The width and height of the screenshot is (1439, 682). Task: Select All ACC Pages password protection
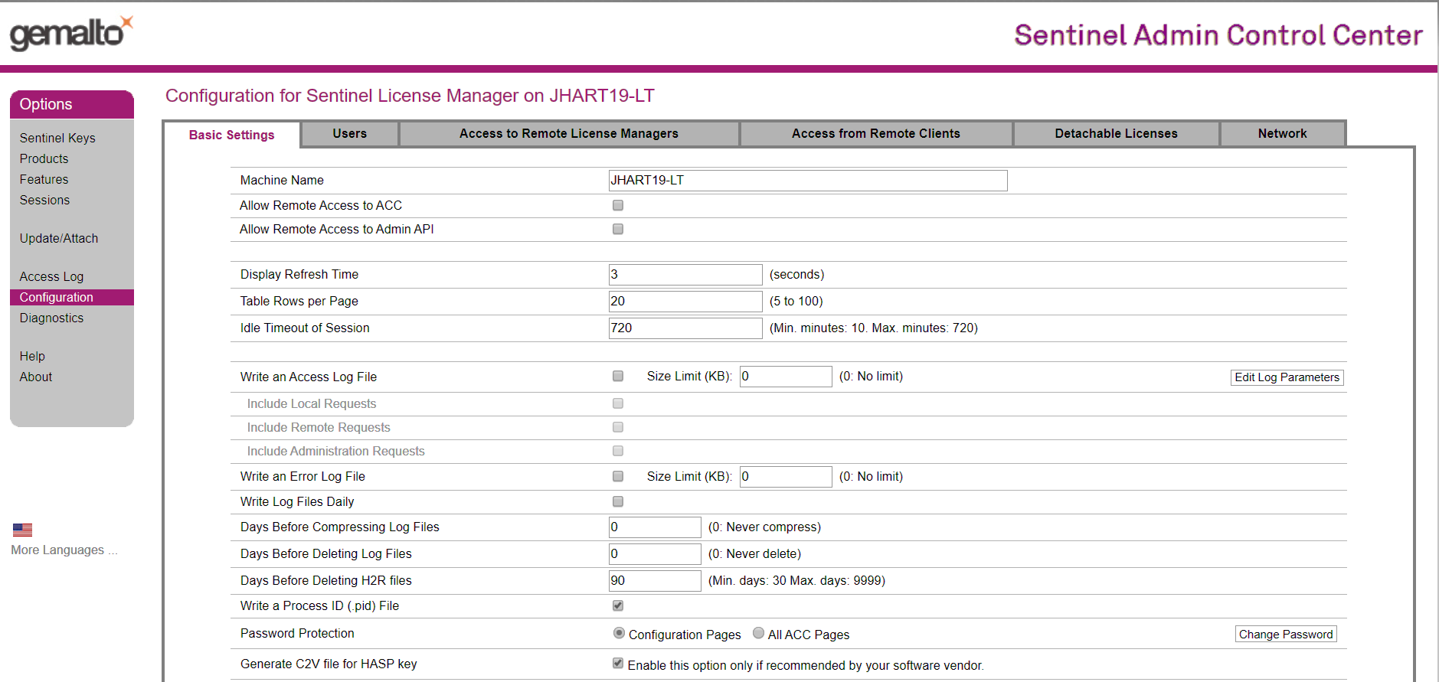click(758, 633)
